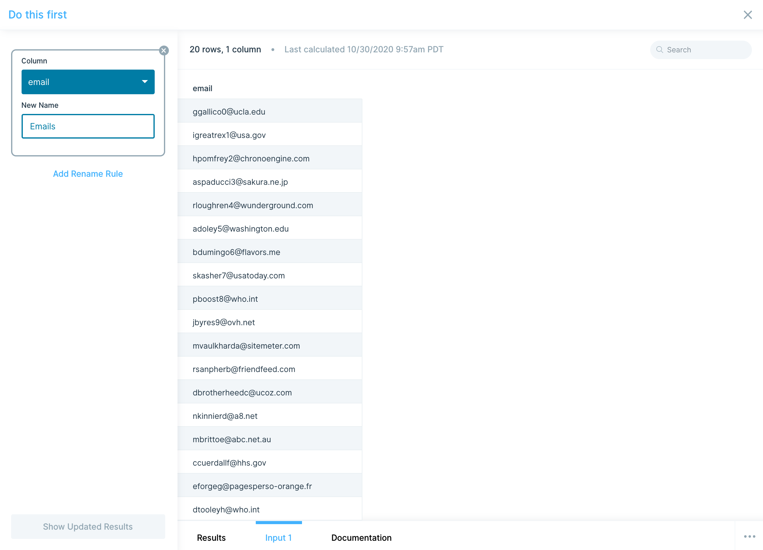Viewport: 763px width, 550px height.
Task: Click Add Rename Rule link
Action: tap(88, 174)
